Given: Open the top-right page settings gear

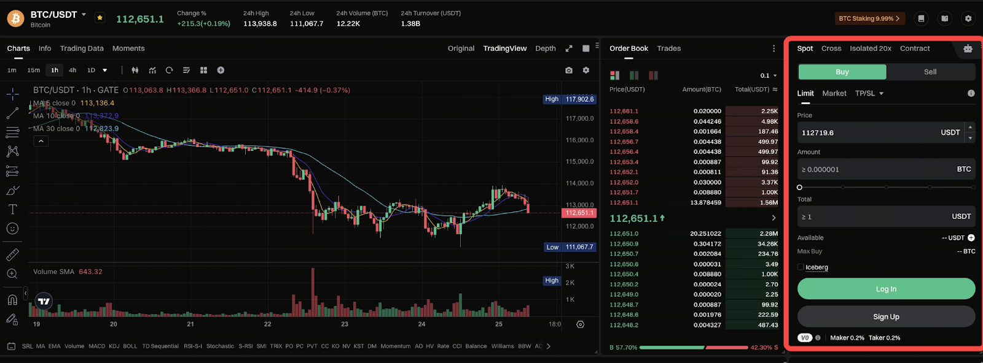Looking at the screenshot, I should click(x=968, y=18).
